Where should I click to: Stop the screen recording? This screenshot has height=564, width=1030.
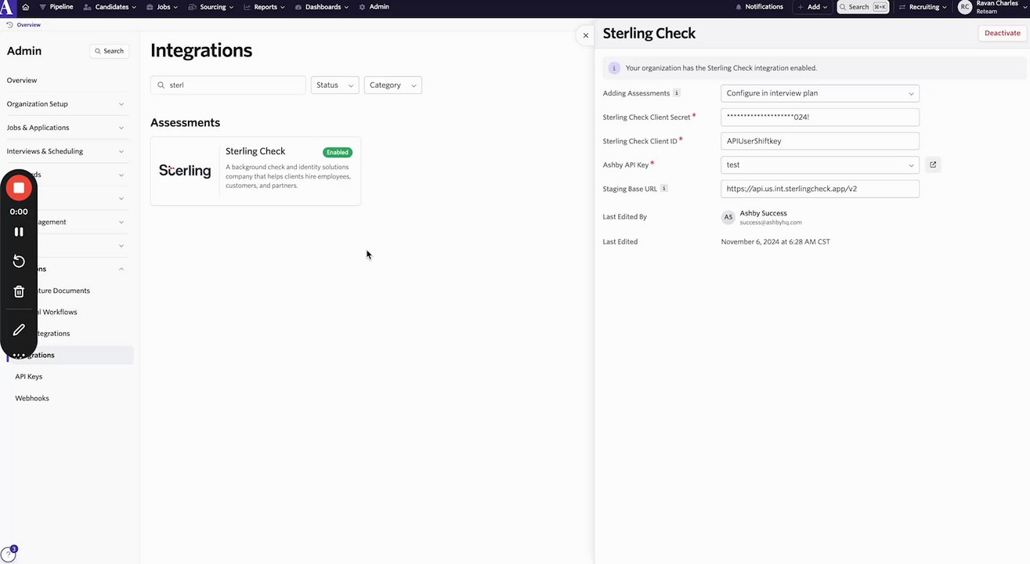point(19,188)
